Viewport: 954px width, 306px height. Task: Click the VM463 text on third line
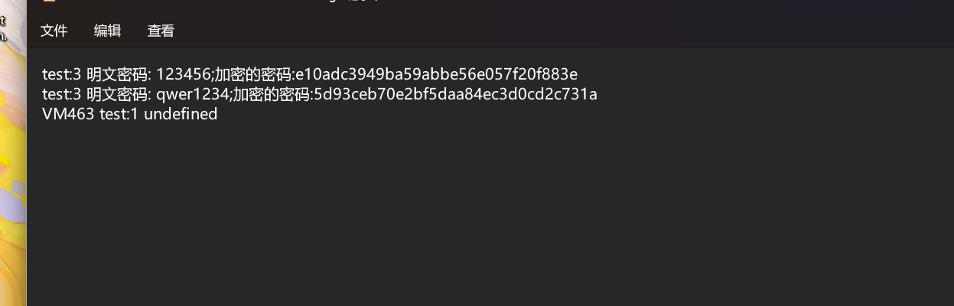click(69, 114)
